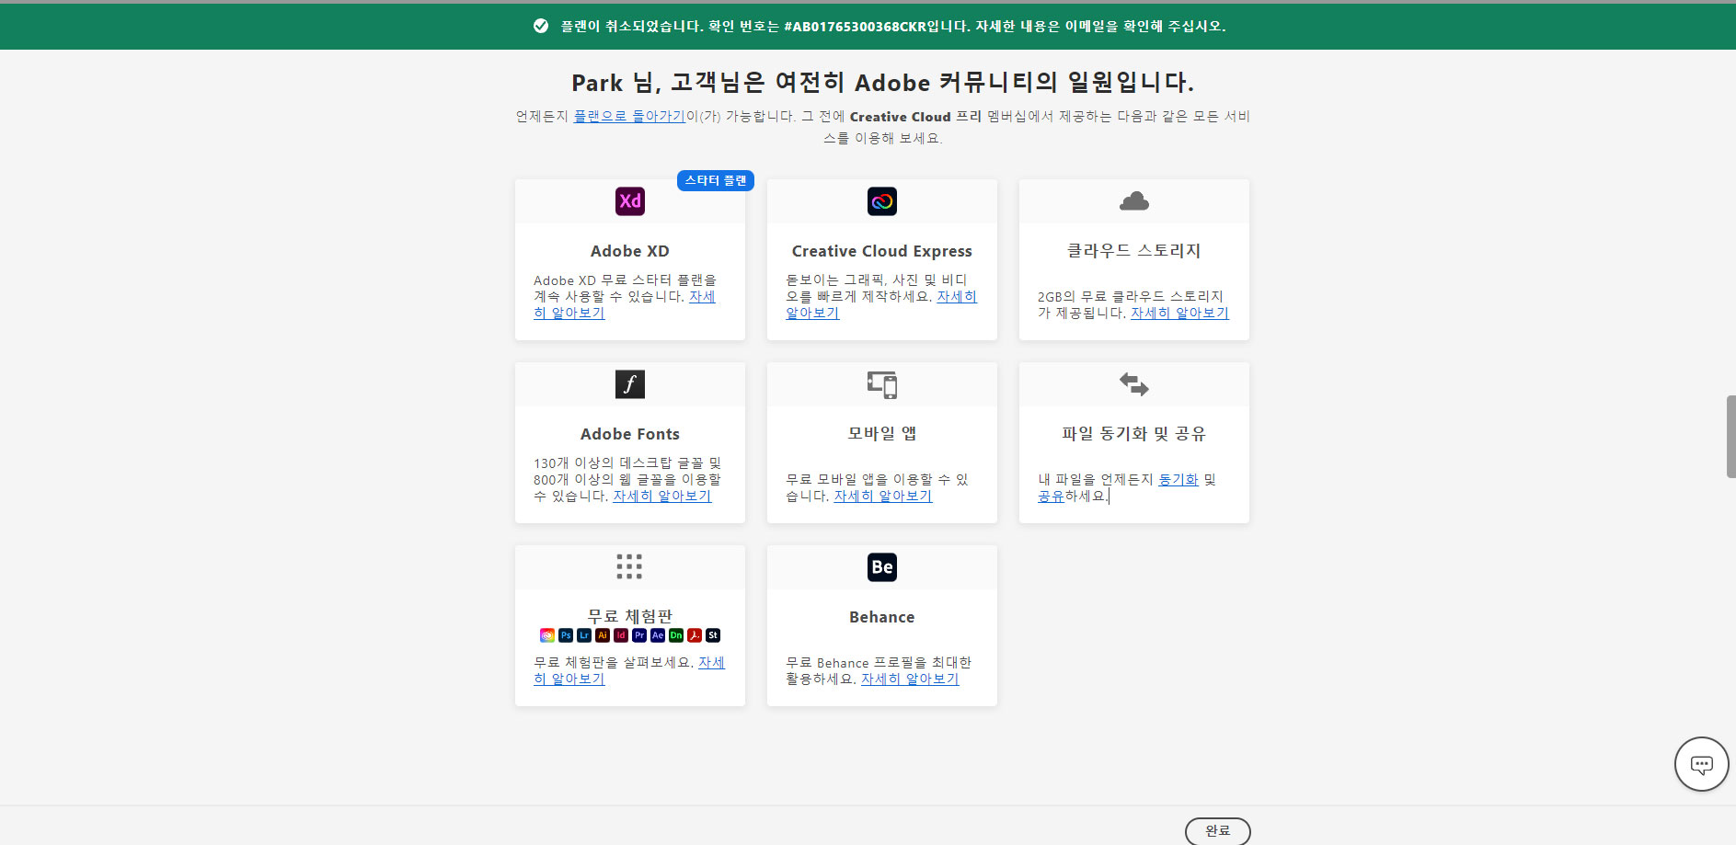Click the Park 님 page heading
Viewport: 1736px width, 845px height.
pyautogui.click(x=882, y=83)
